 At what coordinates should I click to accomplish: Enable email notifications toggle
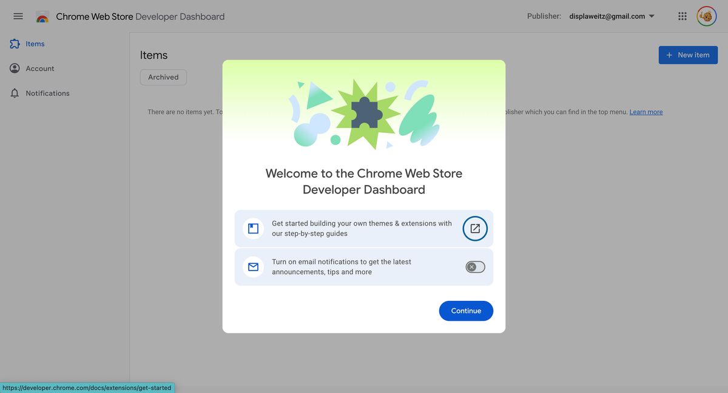point(475,267)
